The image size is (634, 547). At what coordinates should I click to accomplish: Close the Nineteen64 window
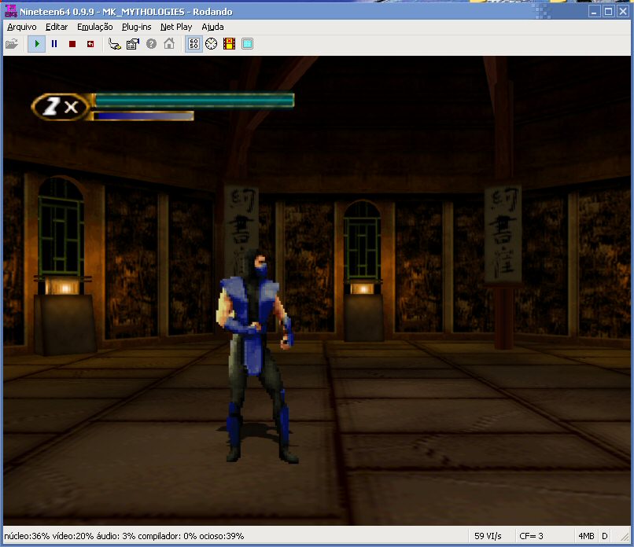click(623, 11)
